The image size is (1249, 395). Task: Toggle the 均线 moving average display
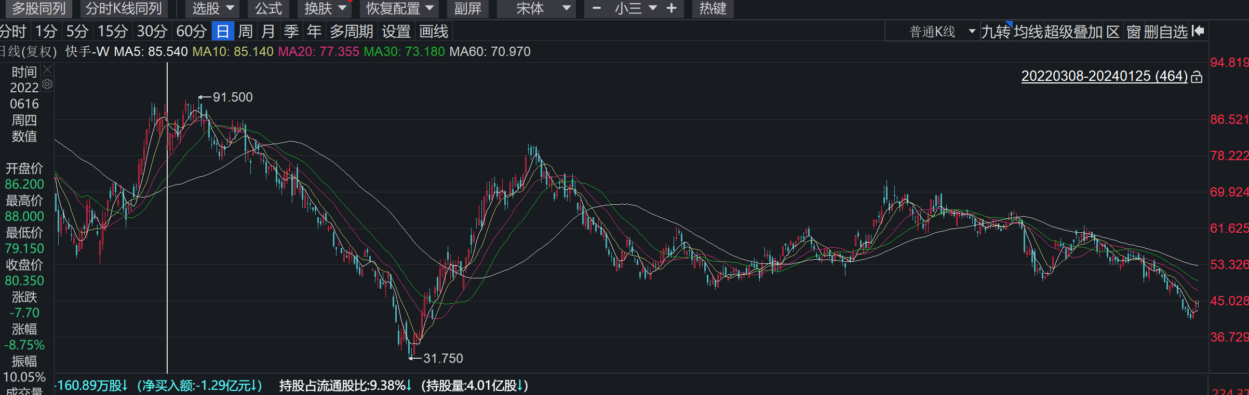1028,32
